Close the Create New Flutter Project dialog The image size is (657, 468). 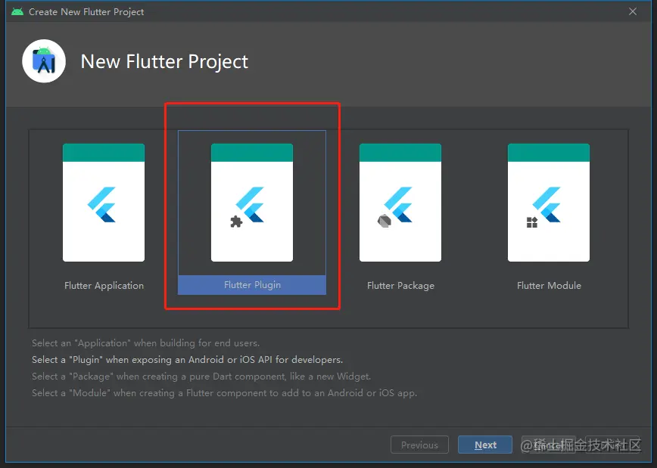pyautogui.click(x=633, y=12)
